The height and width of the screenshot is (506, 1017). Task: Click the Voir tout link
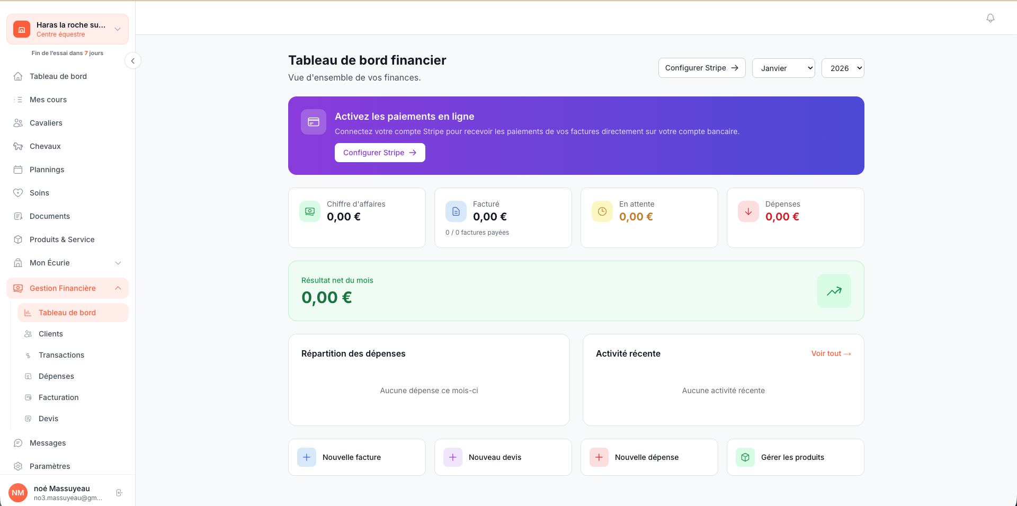[x=831, y=353]
